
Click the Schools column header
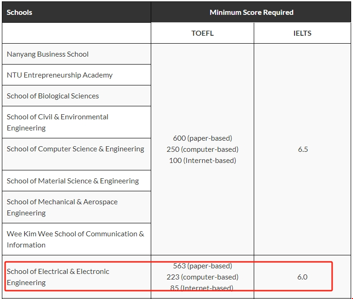point(19,13)
